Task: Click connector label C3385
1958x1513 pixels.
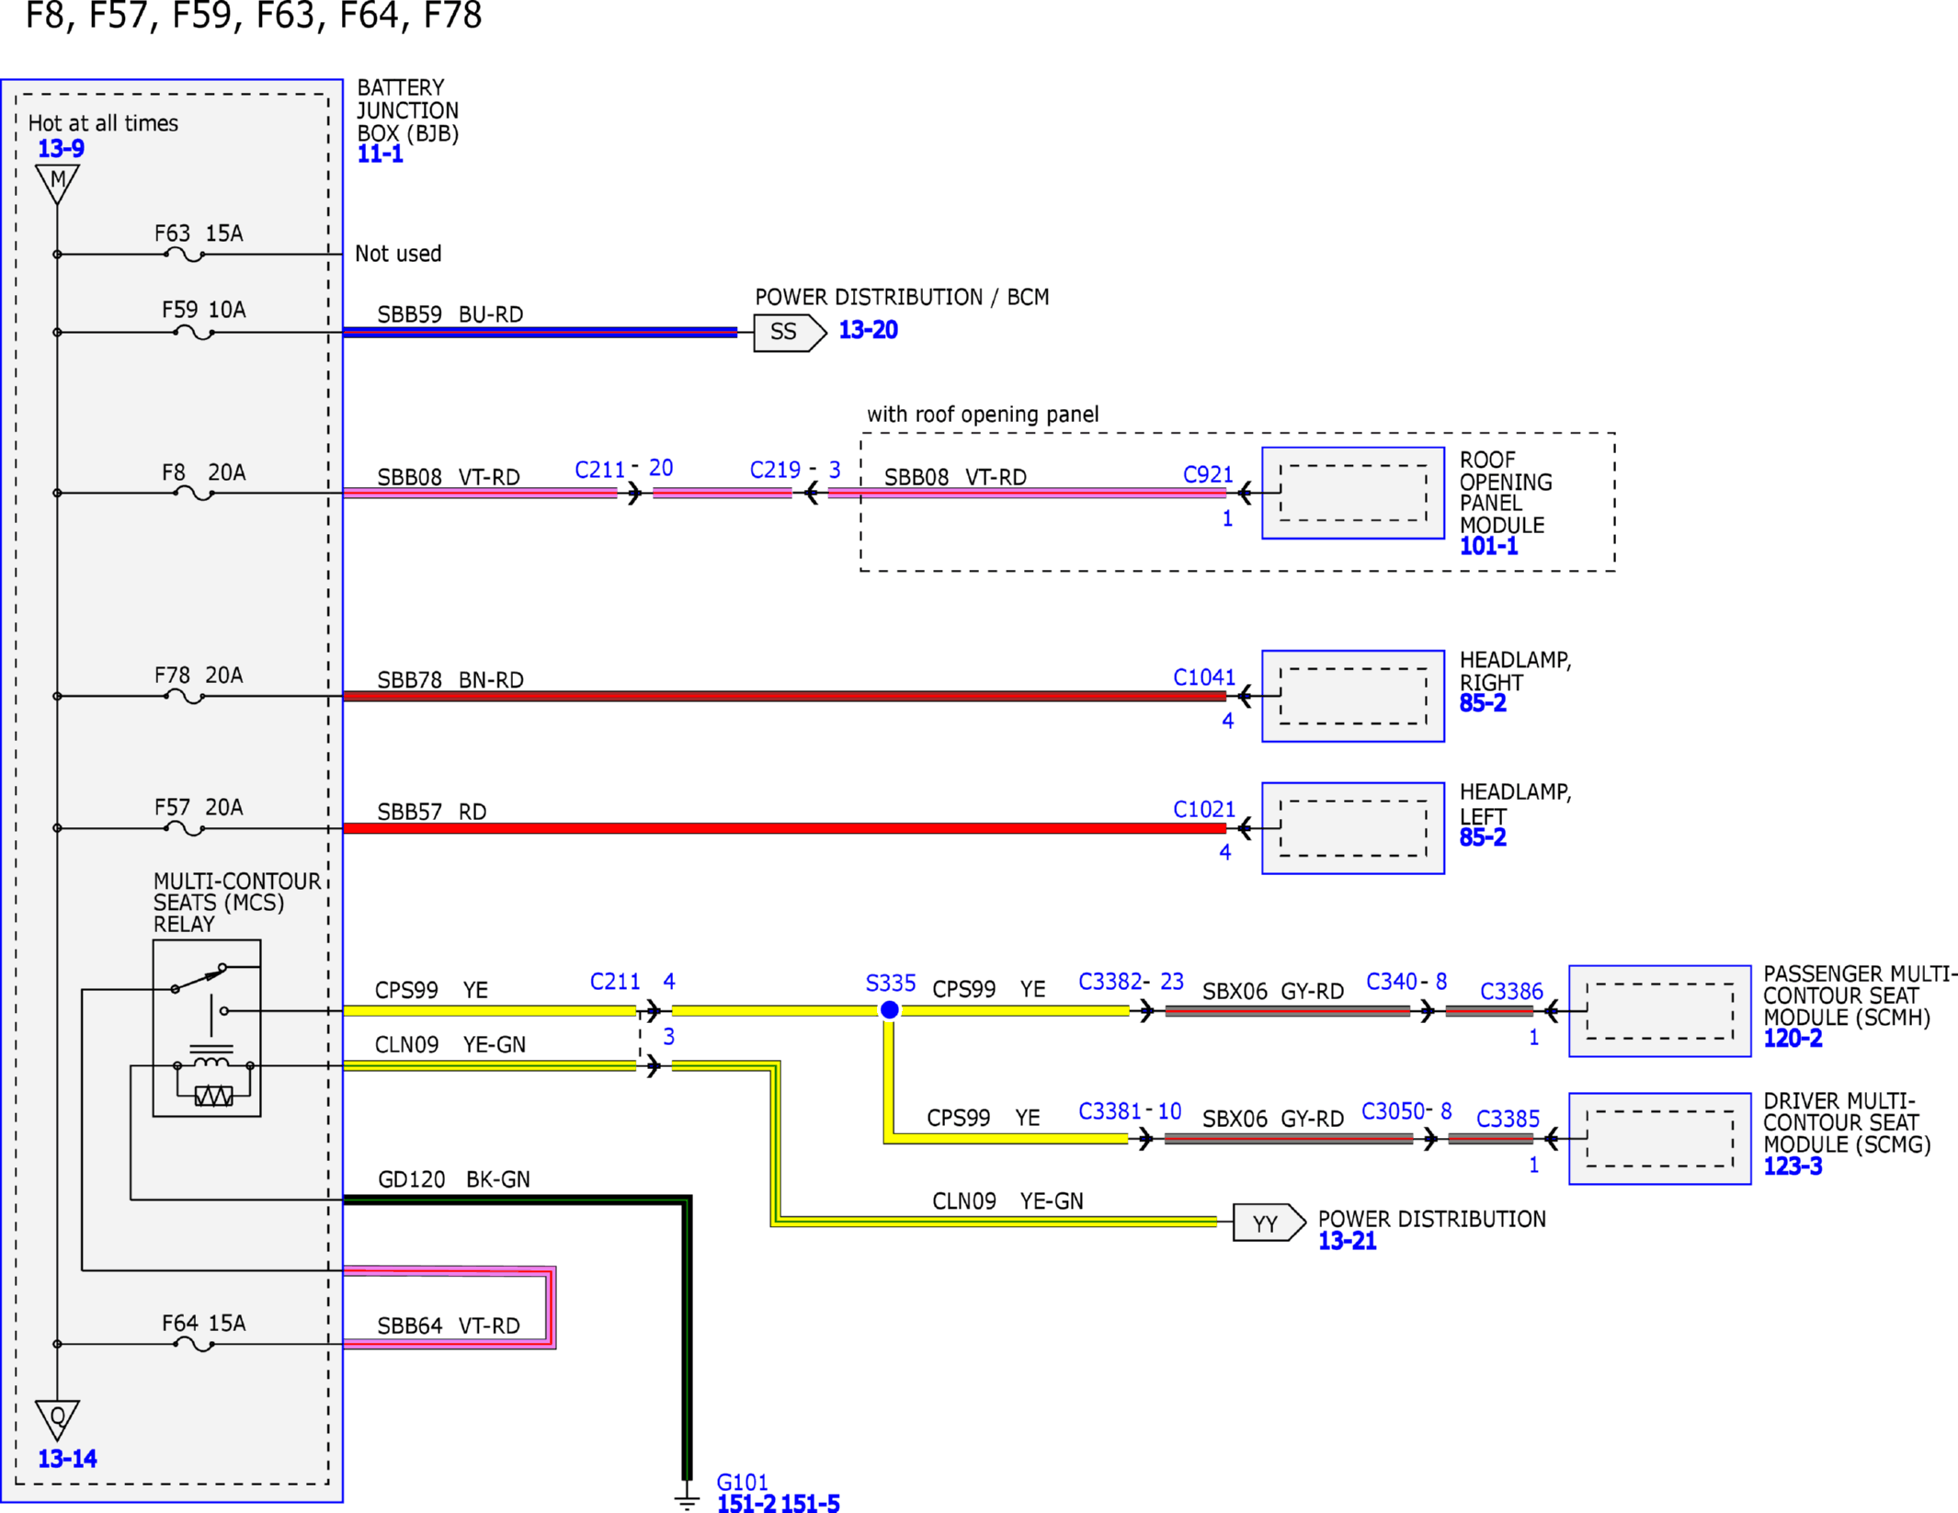Action: coord(1508,1119)
